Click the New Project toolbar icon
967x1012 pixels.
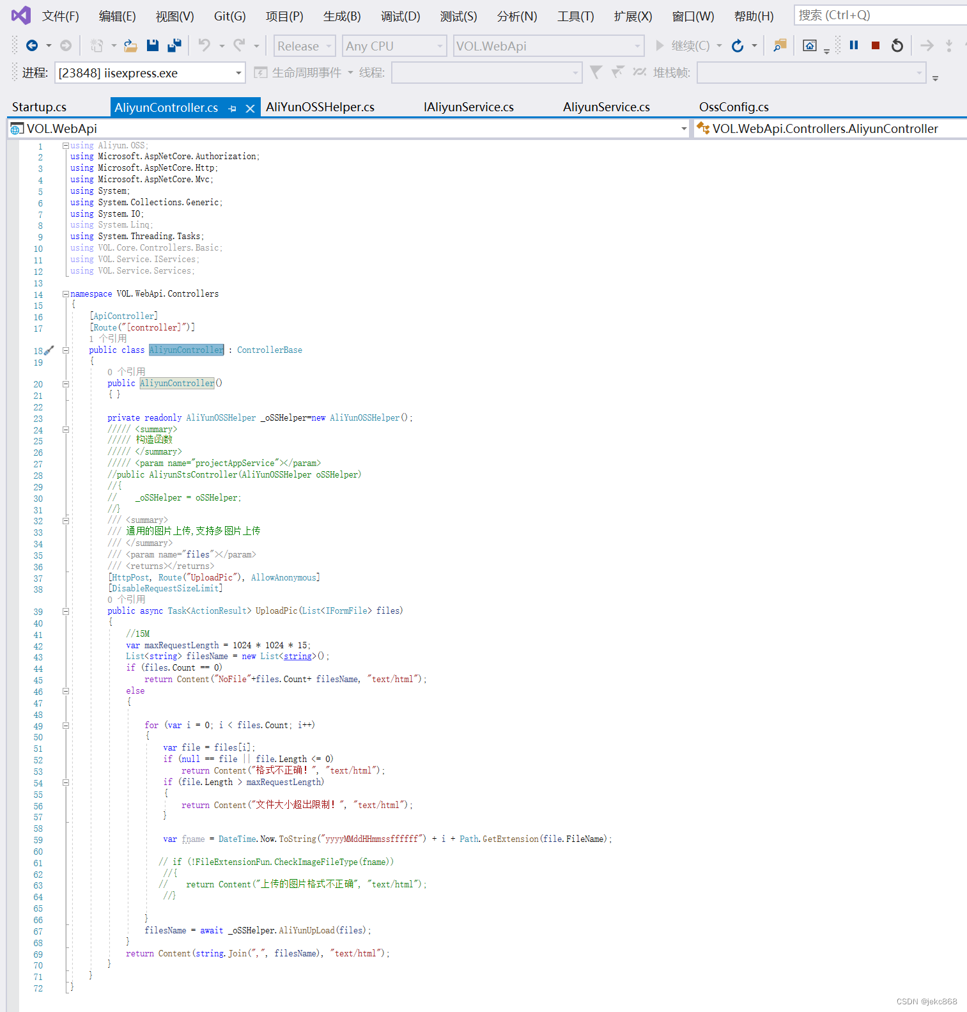click(x=97, y=45)
